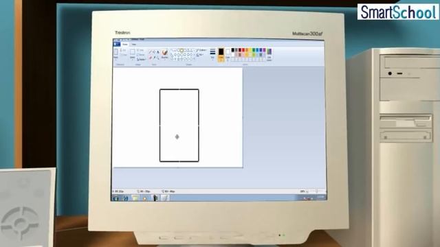This screenshot has width=440, height=247.
Task: Pick the white swatch in second palette row
Action: 232,54
